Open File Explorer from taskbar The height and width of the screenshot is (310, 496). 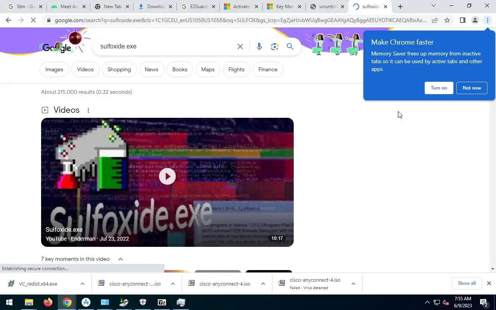click(x=29, y=302)
